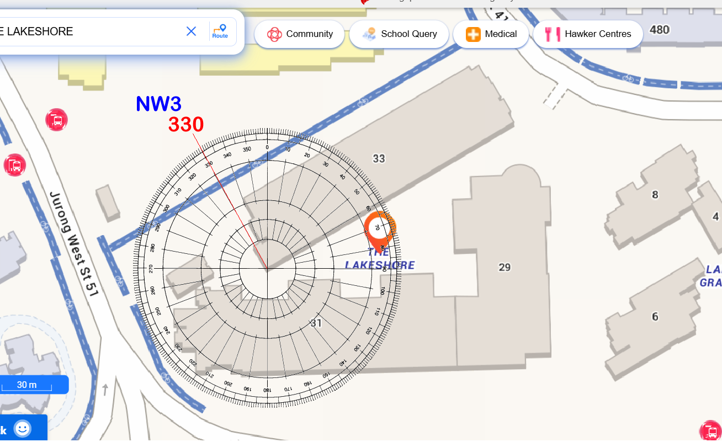The image size is (722, 442).
Task: Click the orange location pin marker
Action: coord(380,228)
